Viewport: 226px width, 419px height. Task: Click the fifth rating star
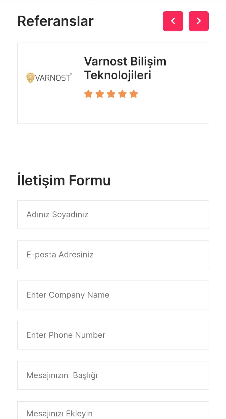pos(134,94)
